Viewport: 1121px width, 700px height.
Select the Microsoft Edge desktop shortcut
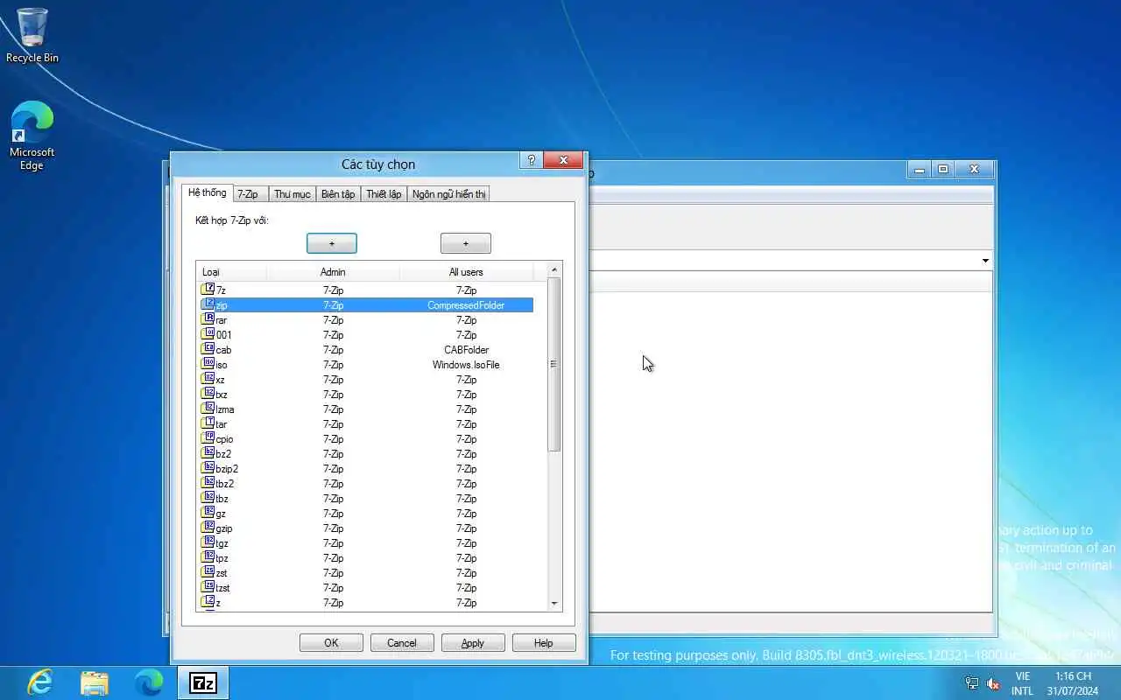click(32, 136)
